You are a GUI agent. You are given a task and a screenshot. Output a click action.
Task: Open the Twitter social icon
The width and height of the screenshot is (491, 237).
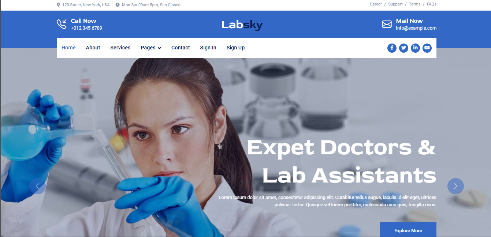pos(403,48)
